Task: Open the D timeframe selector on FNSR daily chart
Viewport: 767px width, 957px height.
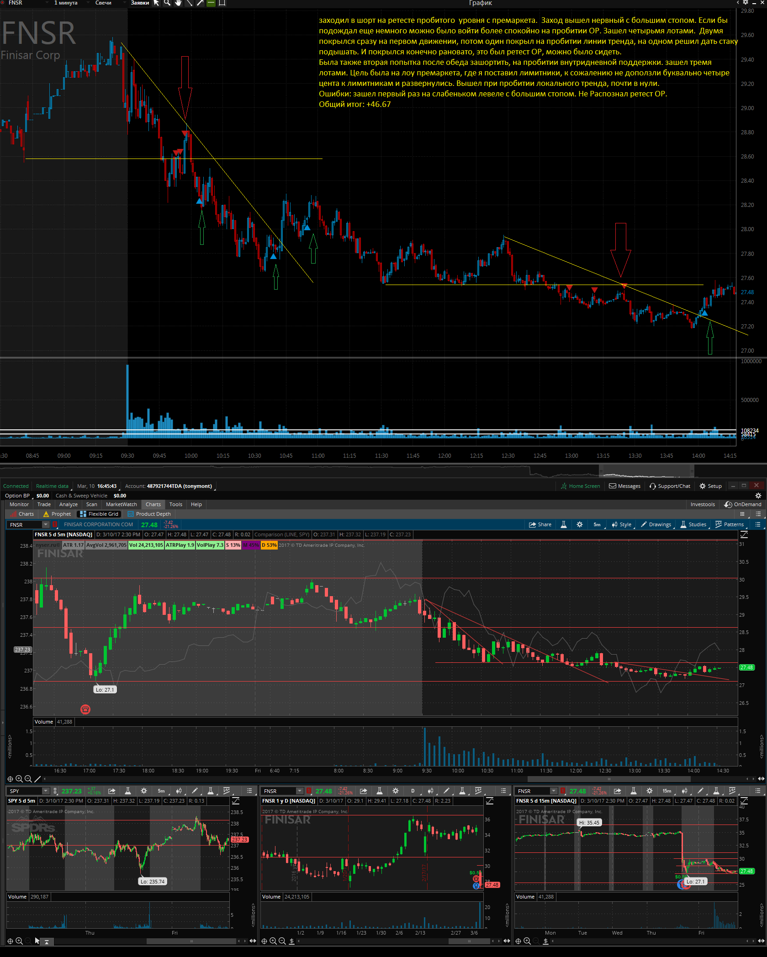Action: pos(413,791)
